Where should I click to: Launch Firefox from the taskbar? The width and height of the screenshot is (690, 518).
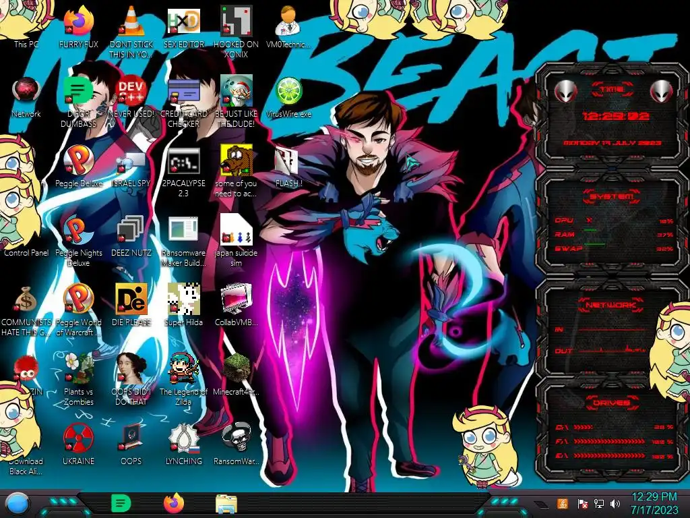pyautogui.click(x=174, y=503)
